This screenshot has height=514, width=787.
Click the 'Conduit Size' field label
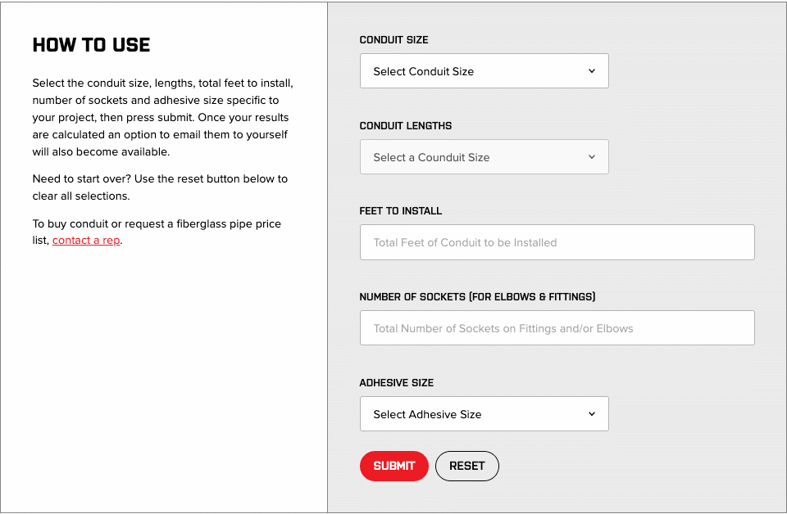click(393, 40)
